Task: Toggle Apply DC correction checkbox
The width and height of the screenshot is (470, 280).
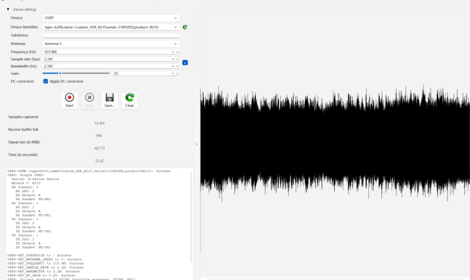Action: [x=46, y=81]
